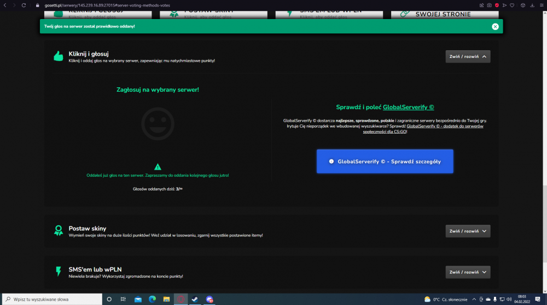The image size is (547, 305).
Task: Click GlobalServerify © - Sprawdź szczegóły button
Action: [385, 162]
